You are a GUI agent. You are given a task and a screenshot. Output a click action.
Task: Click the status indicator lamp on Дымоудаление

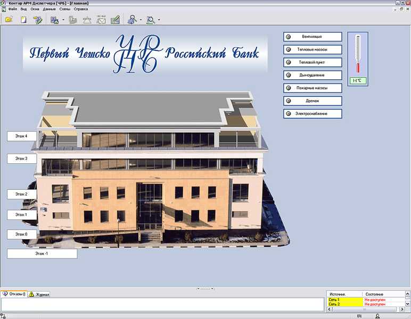pos(289,75)
